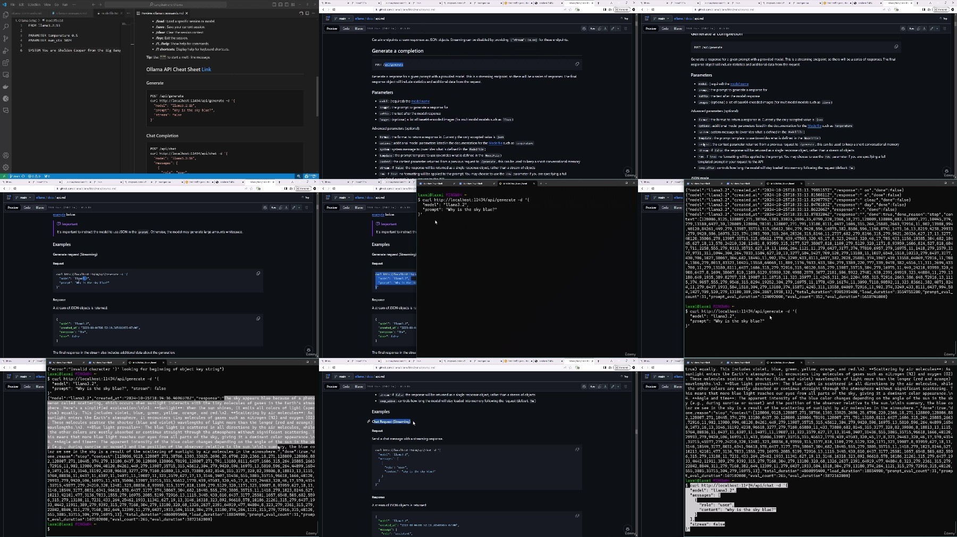Click the Accounts icon in VS Code
The height and width of the screenshot is (537, 957).
pyautogui.click(x=6, y=156)
